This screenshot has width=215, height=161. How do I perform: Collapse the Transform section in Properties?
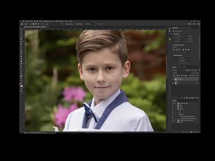click(x=173, y=34)
